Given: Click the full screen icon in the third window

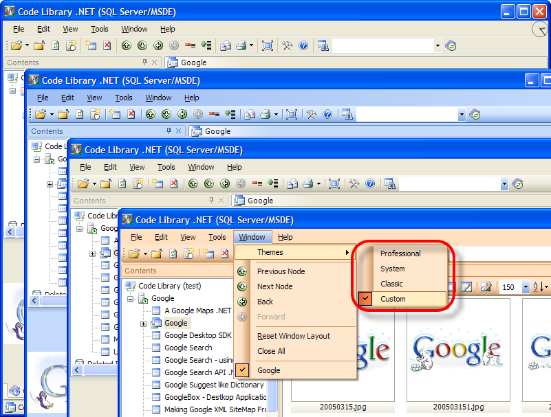Looking at the screenshot, I should tap(334, 183).
